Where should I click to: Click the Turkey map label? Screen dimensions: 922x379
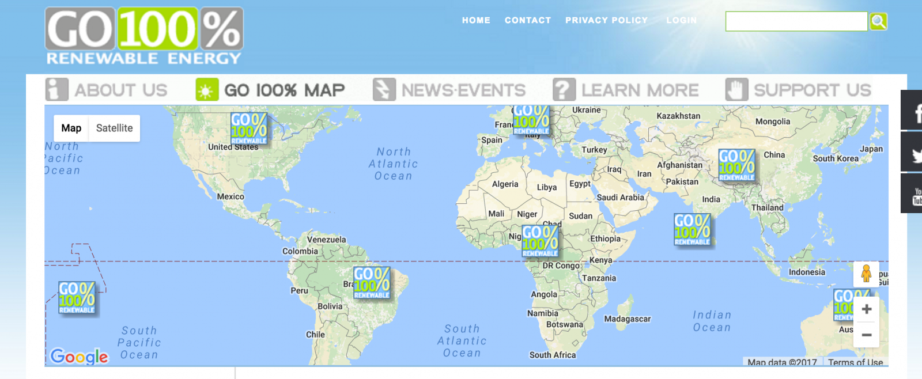pos(594,150)
